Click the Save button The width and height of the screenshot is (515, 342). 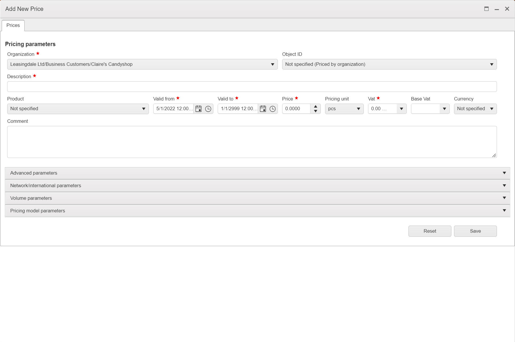click(475, 231)
